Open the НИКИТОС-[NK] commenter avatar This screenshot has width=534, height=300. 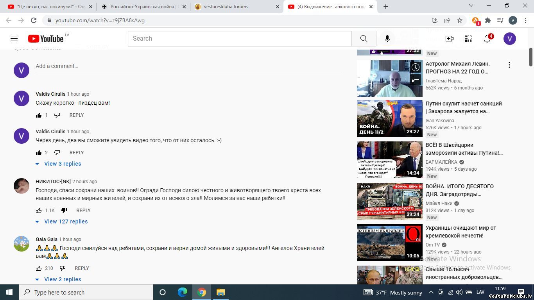[x=22, y=186]
